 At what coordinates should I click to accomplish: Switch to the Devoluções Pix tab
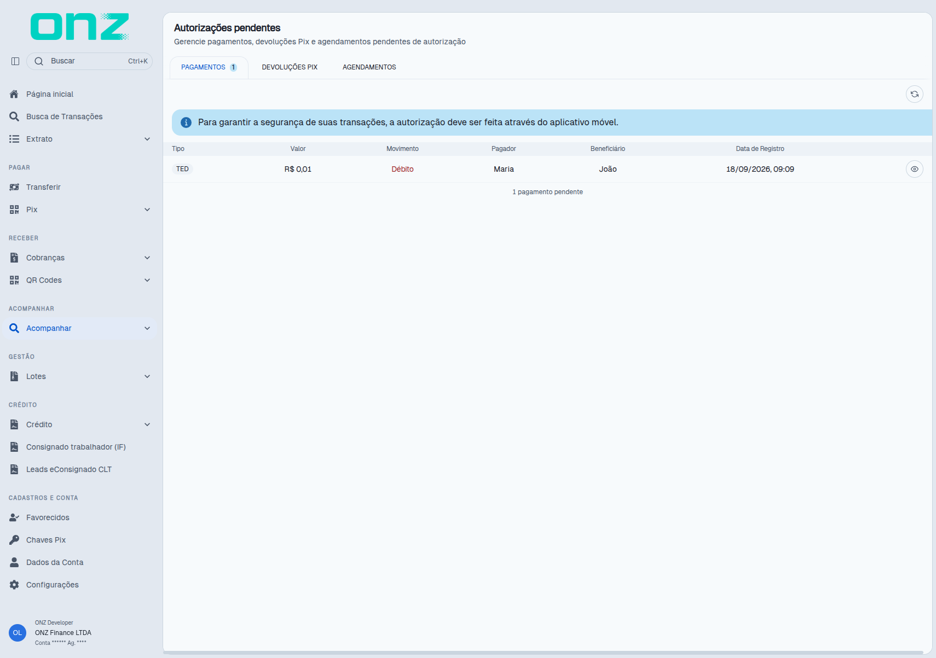pos(290,67)
